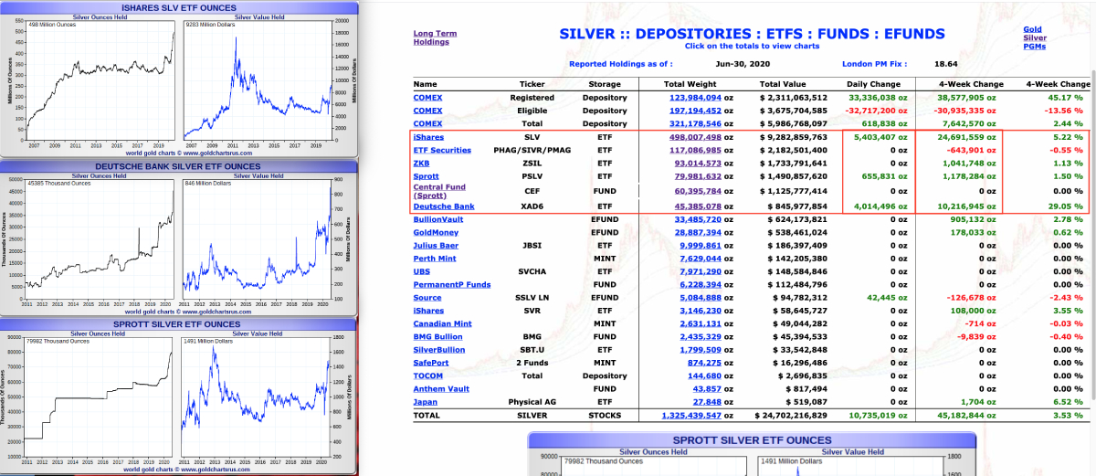The image size is (1096, 476).
Task: Open the Source fund link
Action: click(x=427, y=297)
